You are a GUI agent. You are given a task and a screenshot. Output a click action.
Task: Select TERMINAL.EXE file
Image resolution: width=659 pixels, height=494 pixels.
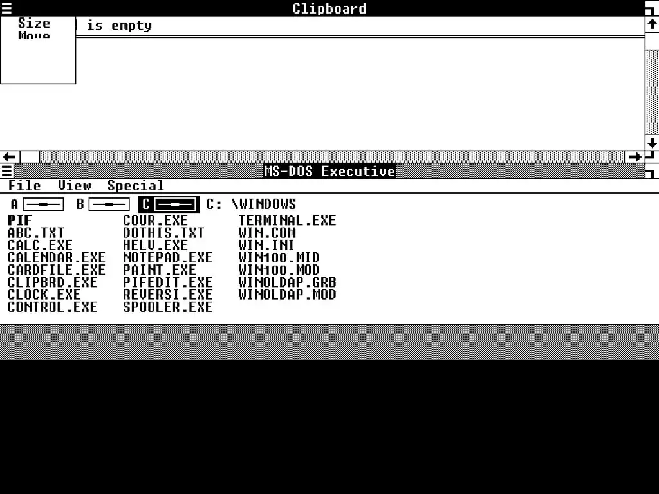pos(288,221)
